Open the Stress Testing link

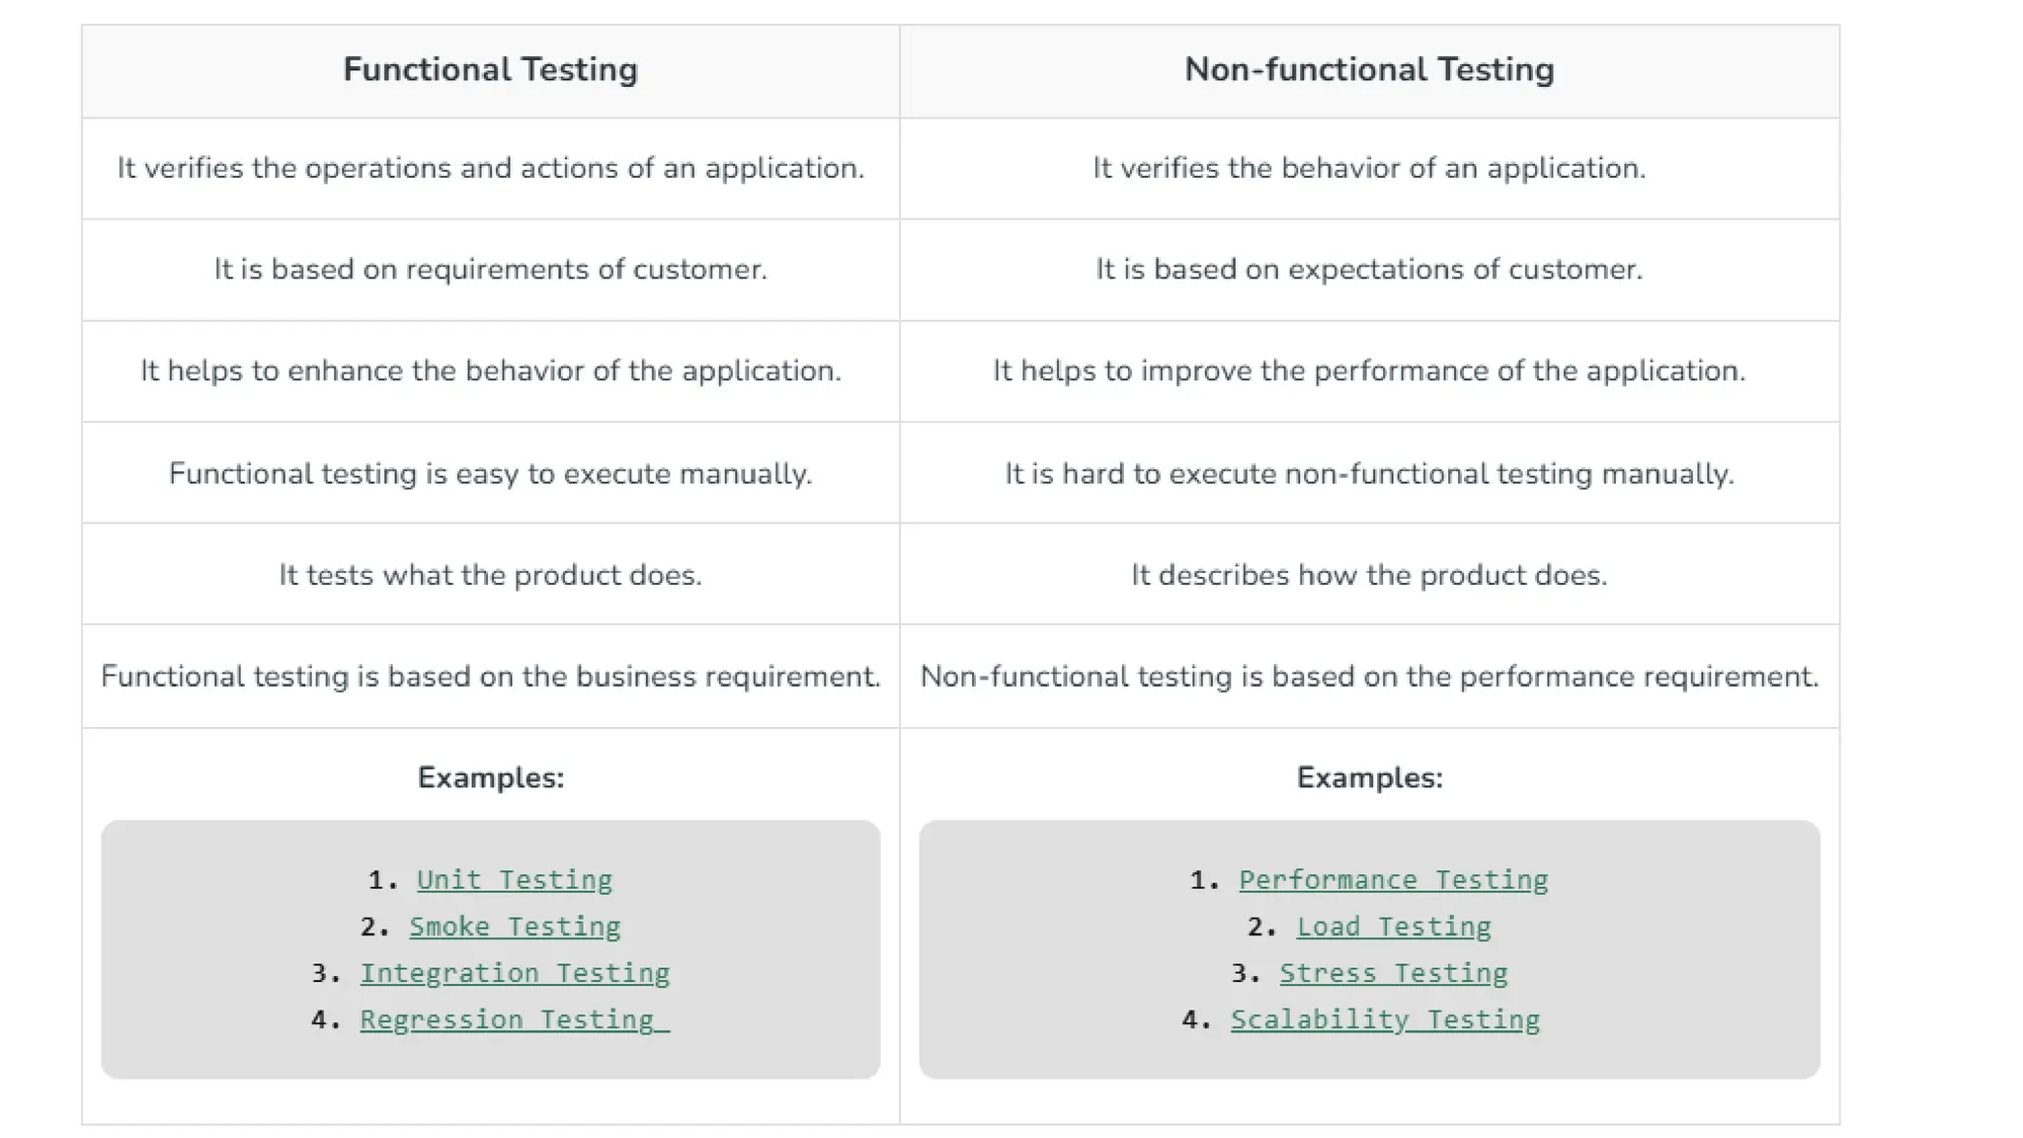tap(1393, 972)
